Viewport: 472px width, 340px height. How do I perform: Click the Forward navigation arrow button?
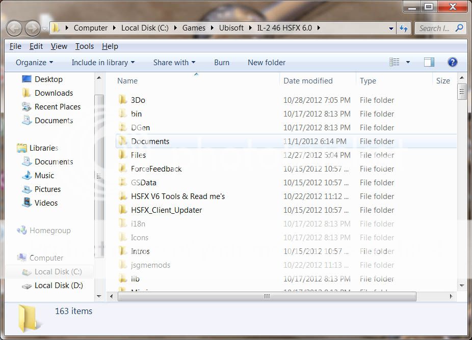(33, 27)
